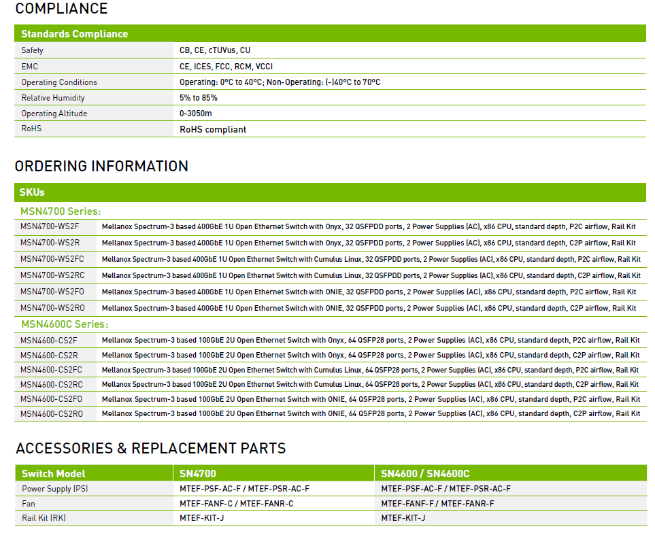Click the MSN4600C Series subheading
The width and height of the screenshot is (655, 533).
64,324
